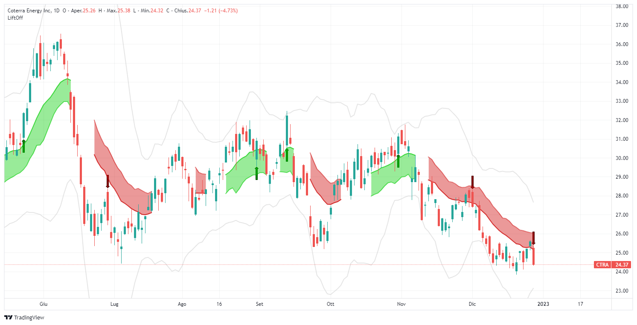Click the Giu label on time axis
Viewport: 637px width, 325px height.
43,305
